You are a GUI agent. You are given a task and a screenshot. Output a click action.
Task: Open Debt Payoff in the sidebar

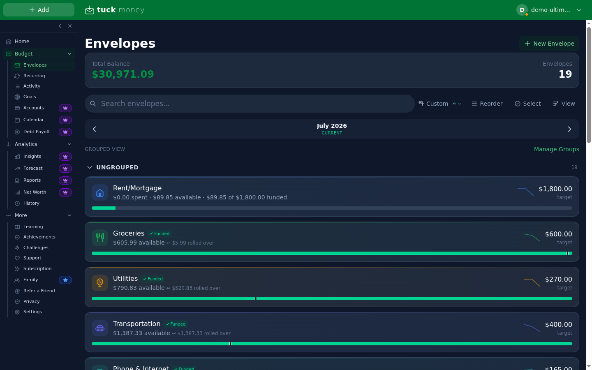[x=37, y=132]
